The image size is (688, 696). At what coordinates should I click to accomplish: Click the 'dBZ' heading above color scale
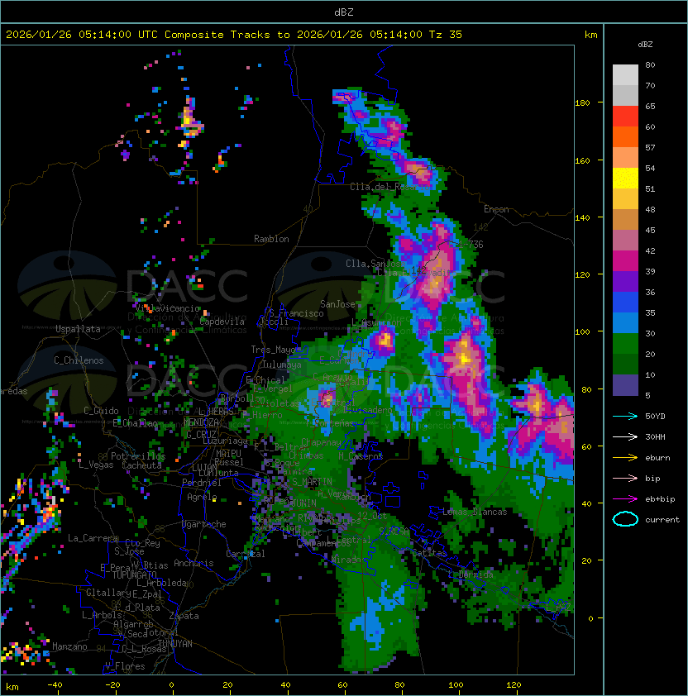(x=645, y=45)
